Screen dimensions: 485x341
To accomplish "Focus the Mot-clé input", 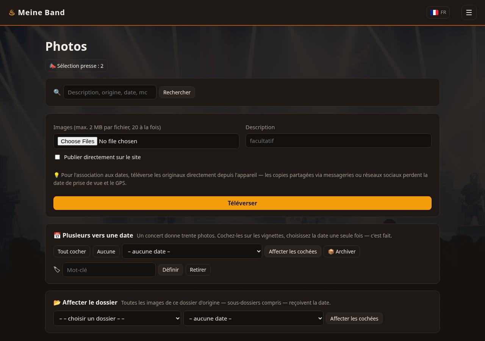I will (x=109, y=270).
